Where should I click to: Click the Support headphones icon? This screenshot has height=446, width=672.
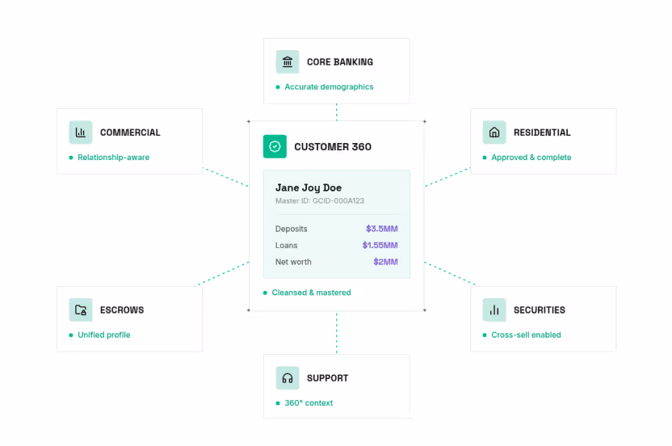[288, 378]
